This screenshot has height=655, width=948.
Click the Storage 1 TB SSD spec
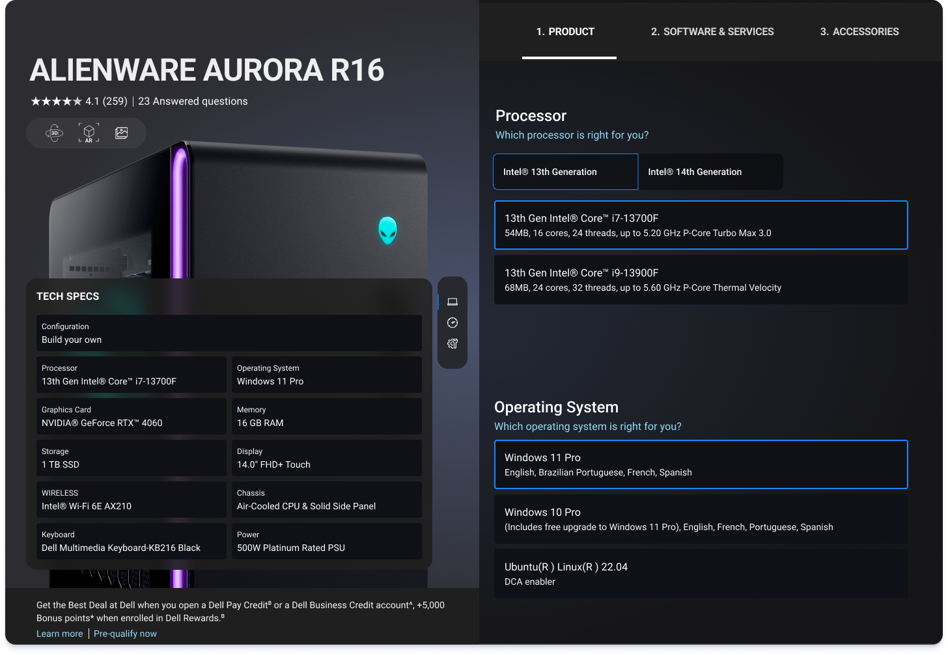132,458
